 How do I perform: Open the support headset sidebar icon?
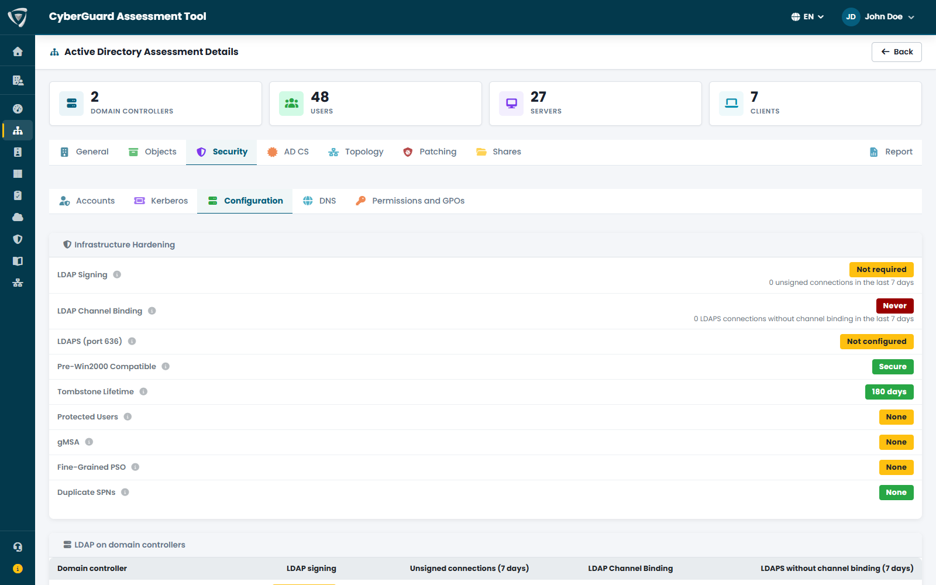pos(18,547)
